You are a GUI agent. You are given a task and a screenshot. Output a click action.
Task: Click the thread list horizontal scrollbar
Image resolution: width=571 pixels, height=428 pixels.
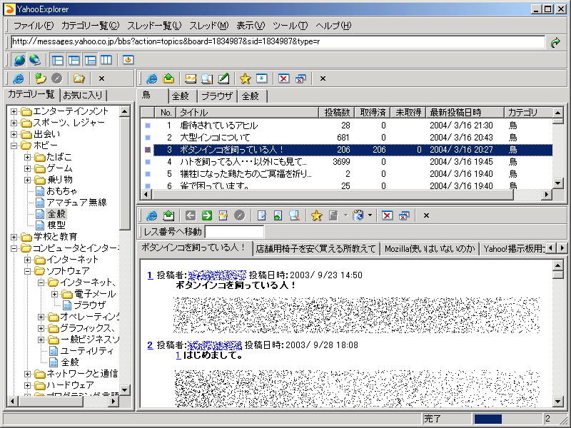[346, 195]
